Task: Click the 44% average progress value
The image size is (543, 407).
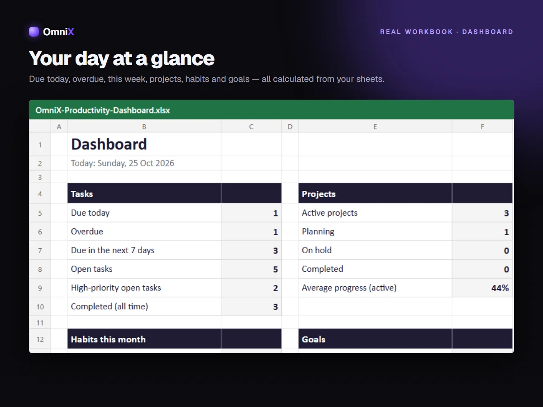Action: coord(482,288)
